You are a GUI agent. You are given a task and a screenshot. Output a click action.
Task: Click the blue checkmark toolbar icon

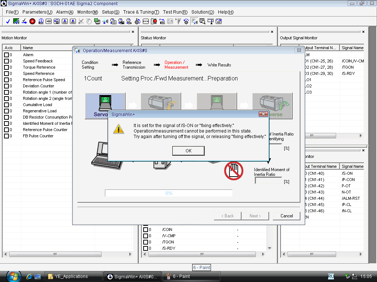tap(8, 21)
